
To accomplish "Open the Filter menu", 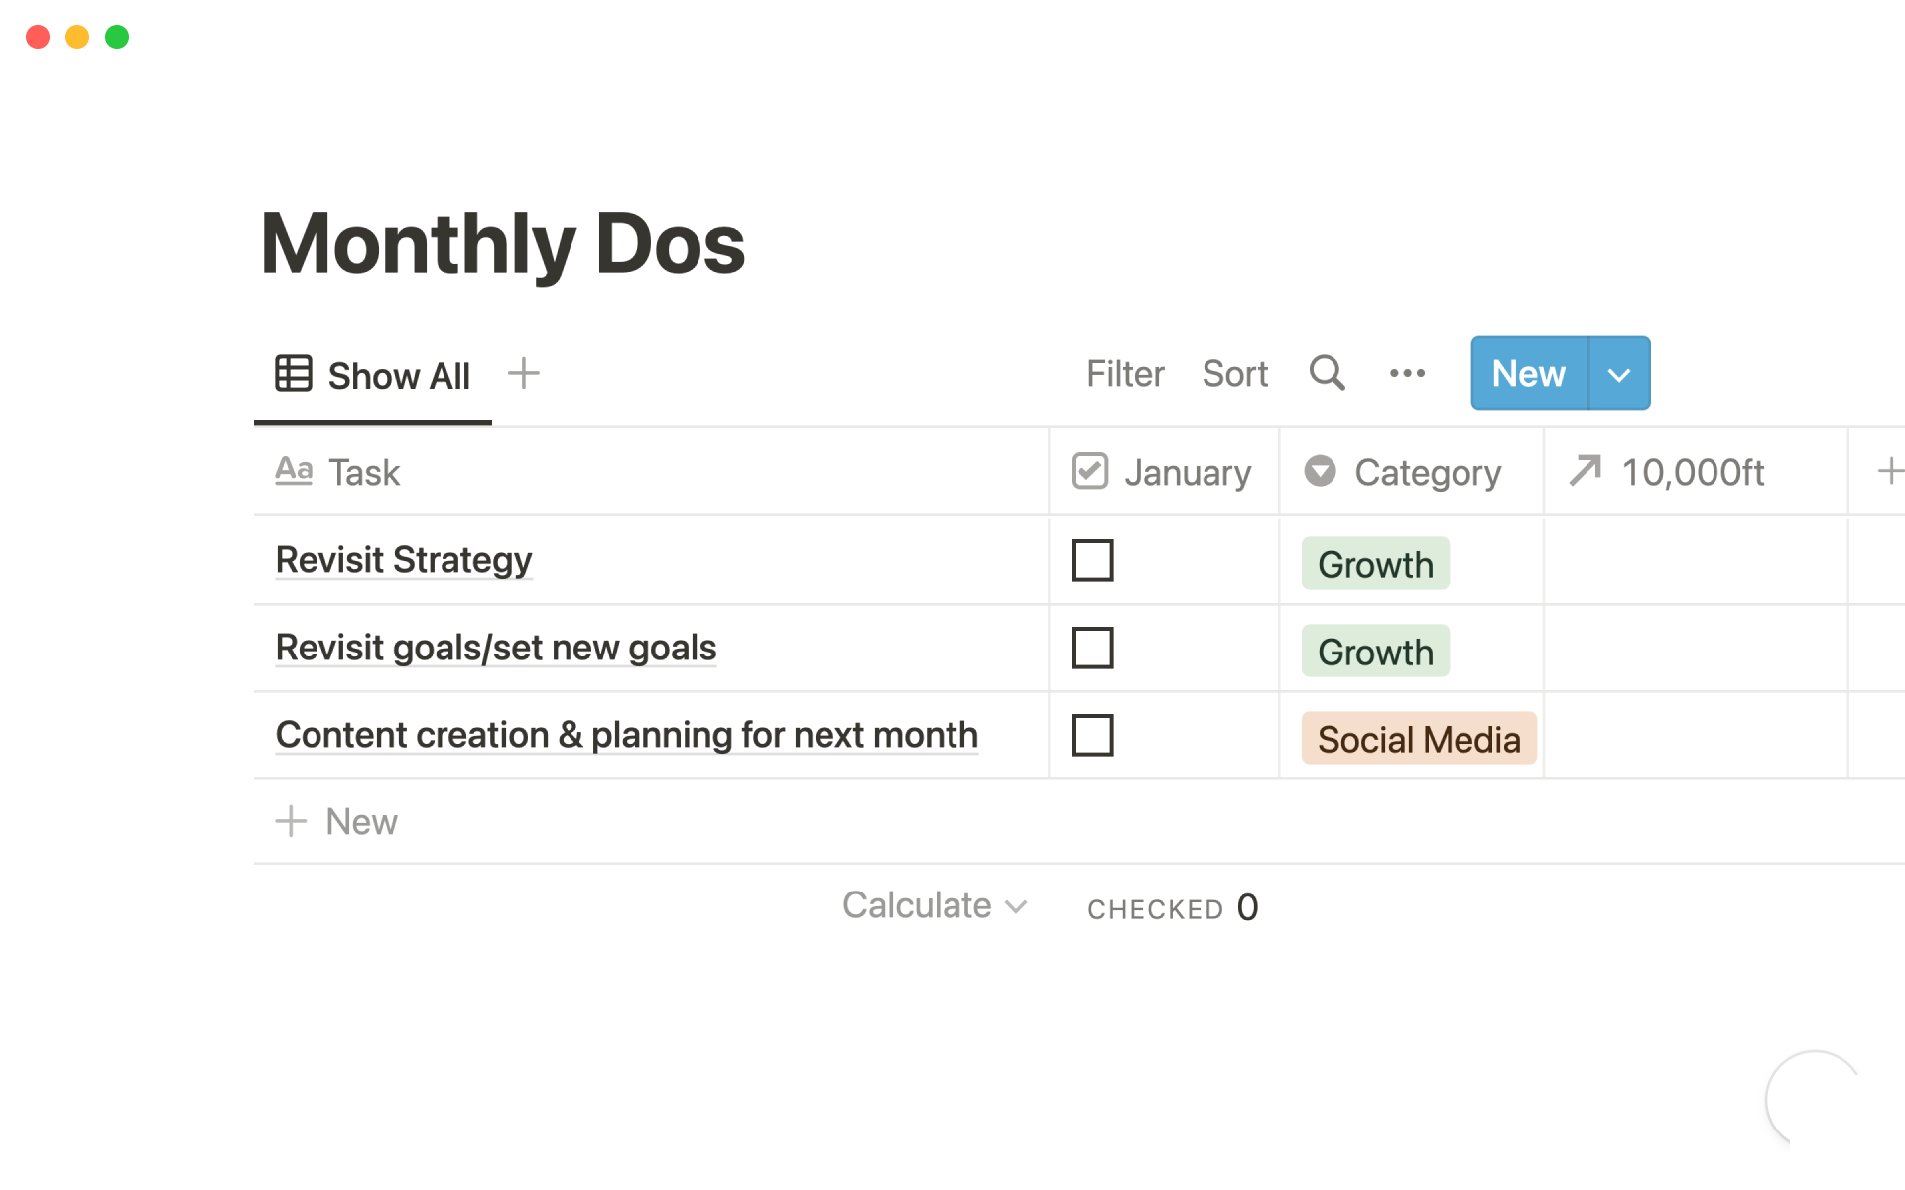I will [1124, 374].
